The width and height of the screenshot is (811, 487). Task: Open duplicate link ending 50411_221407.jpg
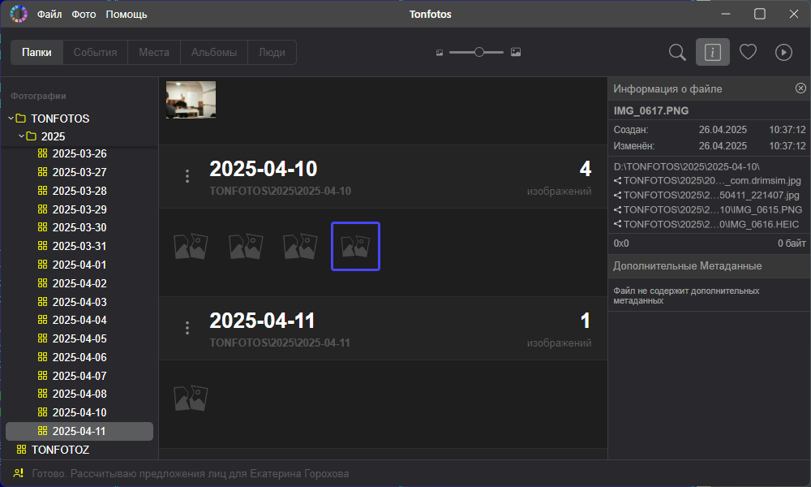point(711,195)
